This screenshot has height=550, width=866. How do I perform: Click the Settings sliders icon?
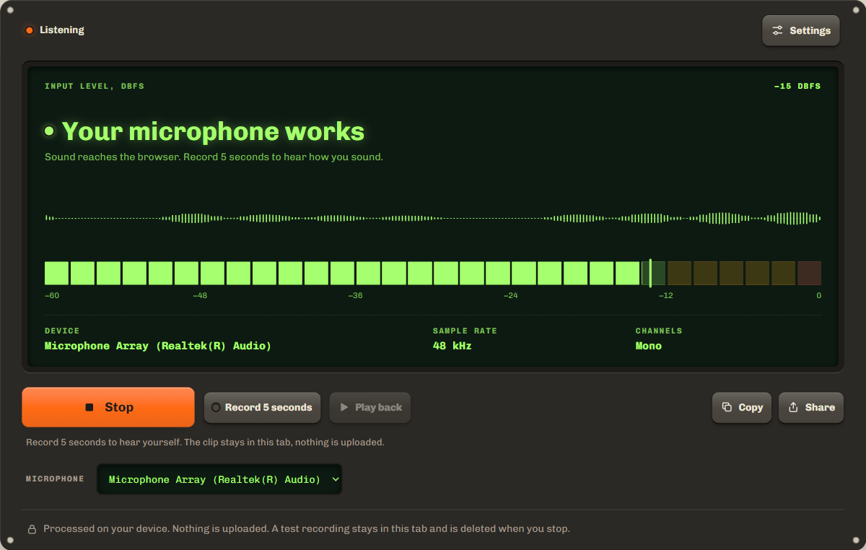(x=777, y=30)
